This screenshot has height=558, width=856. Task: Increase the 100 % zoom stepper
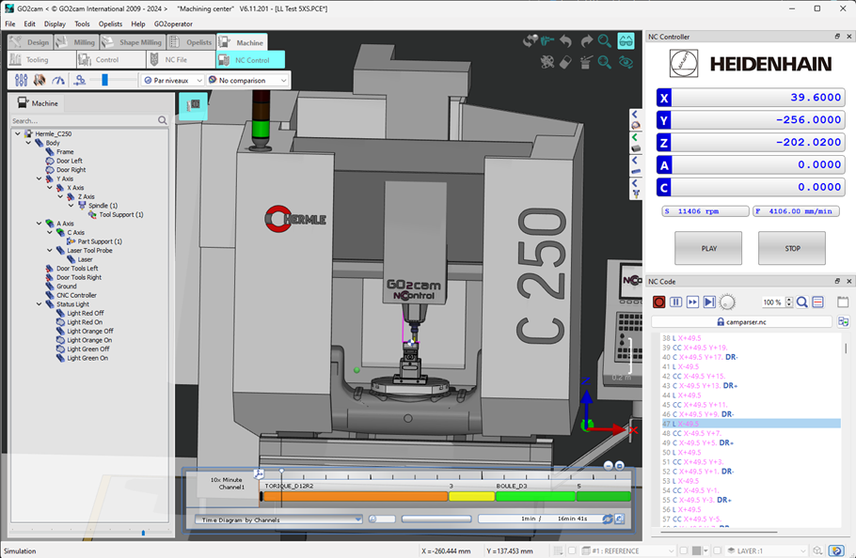pyautogui.click(x=789, y=299)
